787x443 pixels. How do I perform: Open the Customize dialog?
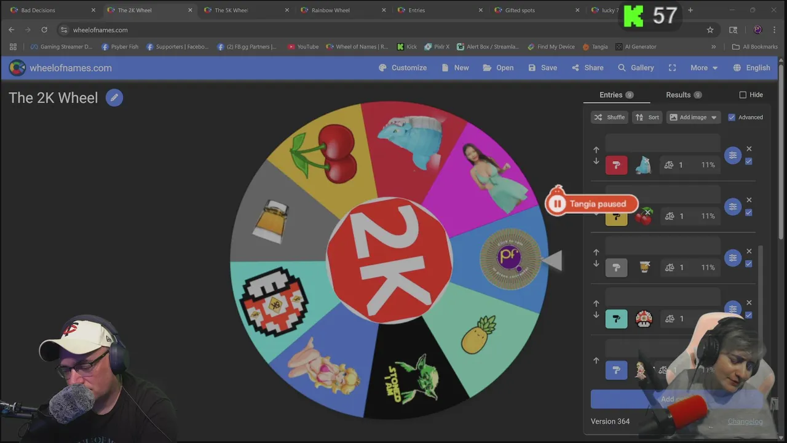[x=403, y=68]
